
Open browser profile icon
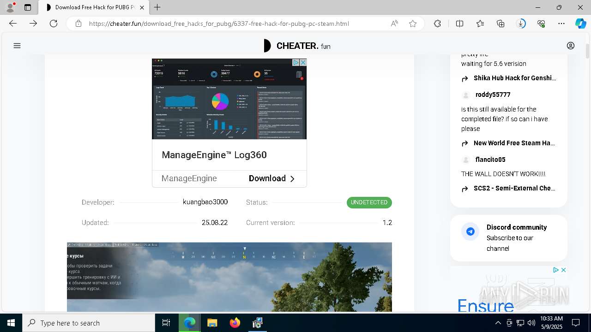point(10,7)
